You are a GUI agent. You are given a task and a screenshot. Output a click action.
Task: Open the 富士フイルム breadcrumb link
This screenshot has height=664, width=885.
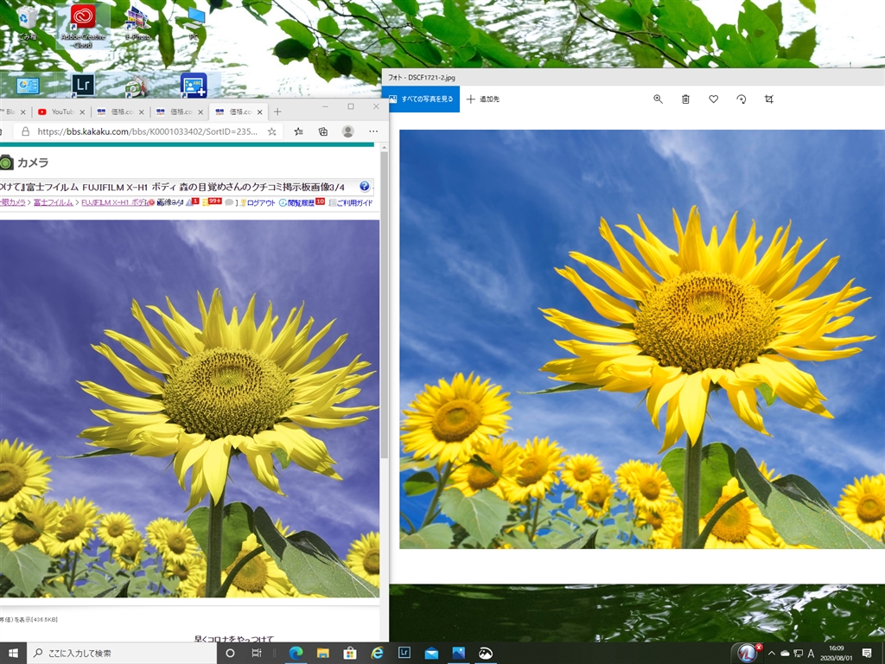pos(53,202)
